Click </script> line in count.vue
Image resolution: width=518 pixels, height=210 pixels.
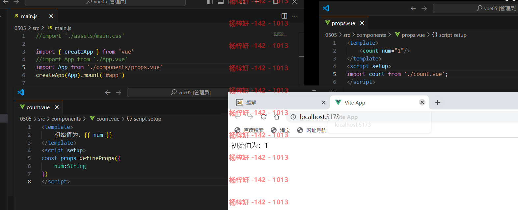[x=56, y=181]
